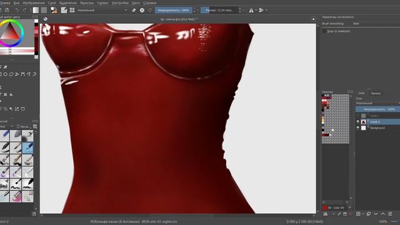Click the save document toolbar icon
This screenshot has width=400, height=225.
pos(7,10)
